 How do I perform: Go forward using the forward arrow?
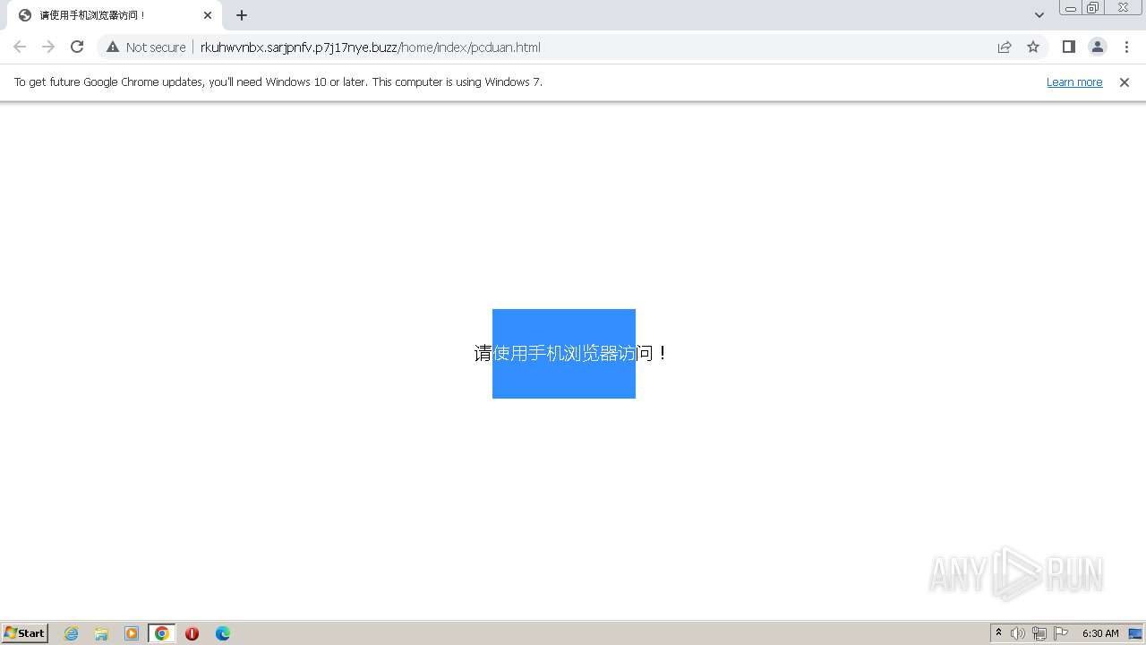pyautogui.click(x=48, y=47)
